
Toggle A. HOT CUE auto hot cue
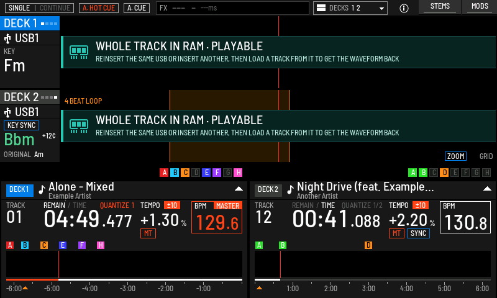(99, 8)
